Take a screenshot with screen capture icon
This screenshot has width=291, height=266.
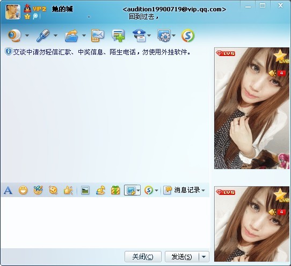click(130, 190)
